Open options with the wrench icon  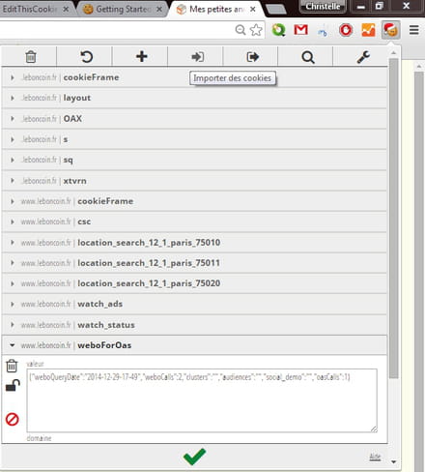(363, 57)
